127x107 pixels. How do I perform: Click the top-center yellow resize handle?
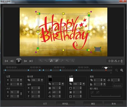(x=63, y=14)
